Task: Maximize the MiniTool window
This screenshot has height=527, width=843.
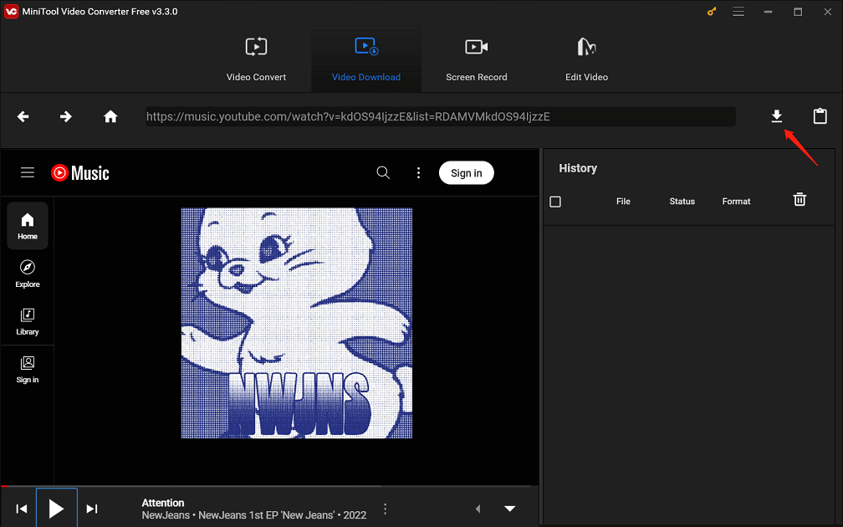Action: tap(798, 12)
